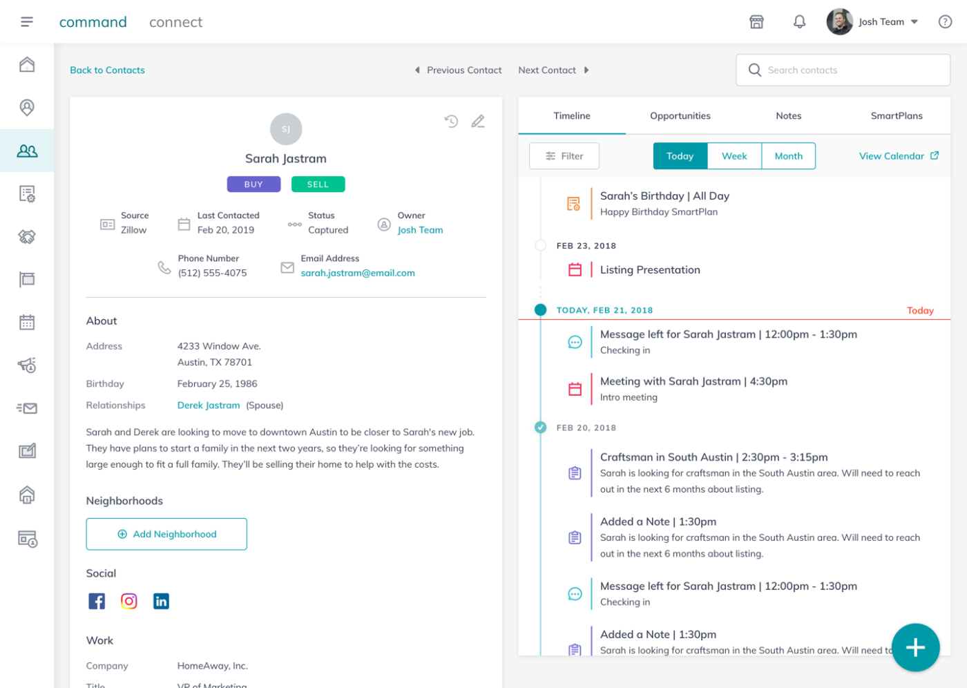
Task: View contact history via the clock icon
Action: coord(451,121)
